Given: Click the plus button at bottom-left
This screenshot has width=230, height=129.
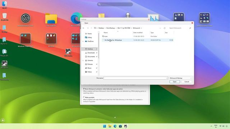Looking at the screenshot, I should (x=3, y=120).
